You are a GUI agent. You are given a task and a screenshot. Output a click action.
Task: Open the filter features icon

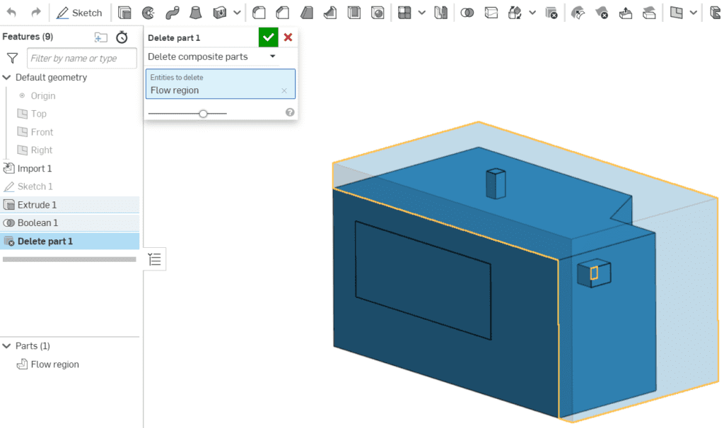point(13,58)
